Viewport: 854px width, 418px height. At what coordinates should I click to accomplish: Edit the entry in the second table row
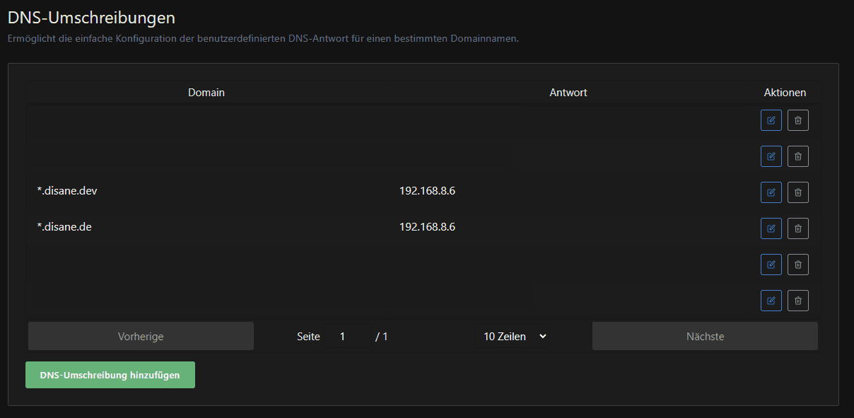tap(771, 156)
